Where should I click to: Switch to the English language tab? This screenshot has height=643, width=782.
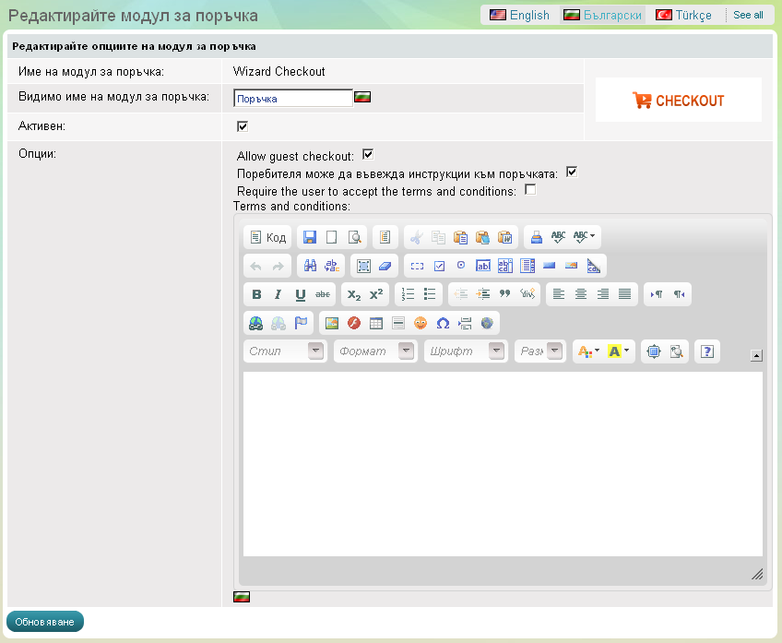(x=519, y=15)
